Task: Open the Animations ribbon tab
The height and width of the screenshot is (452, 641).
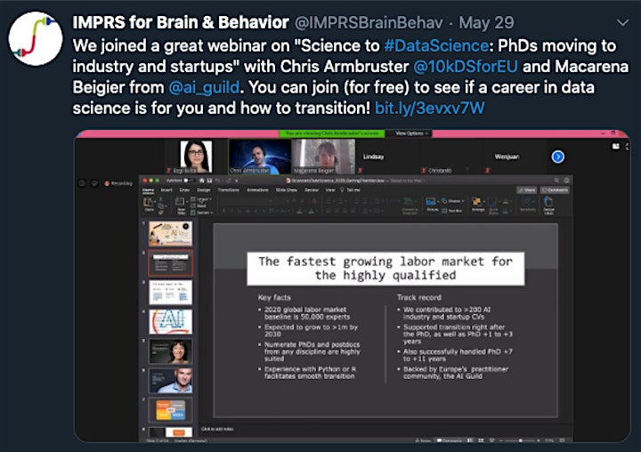Action: pyautogui.click(x=257, y=190)
